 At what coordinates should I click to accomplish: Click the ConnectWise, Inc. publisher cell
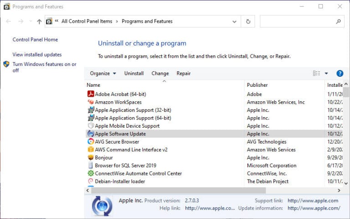pyautogui.click(x=267, y=173)
